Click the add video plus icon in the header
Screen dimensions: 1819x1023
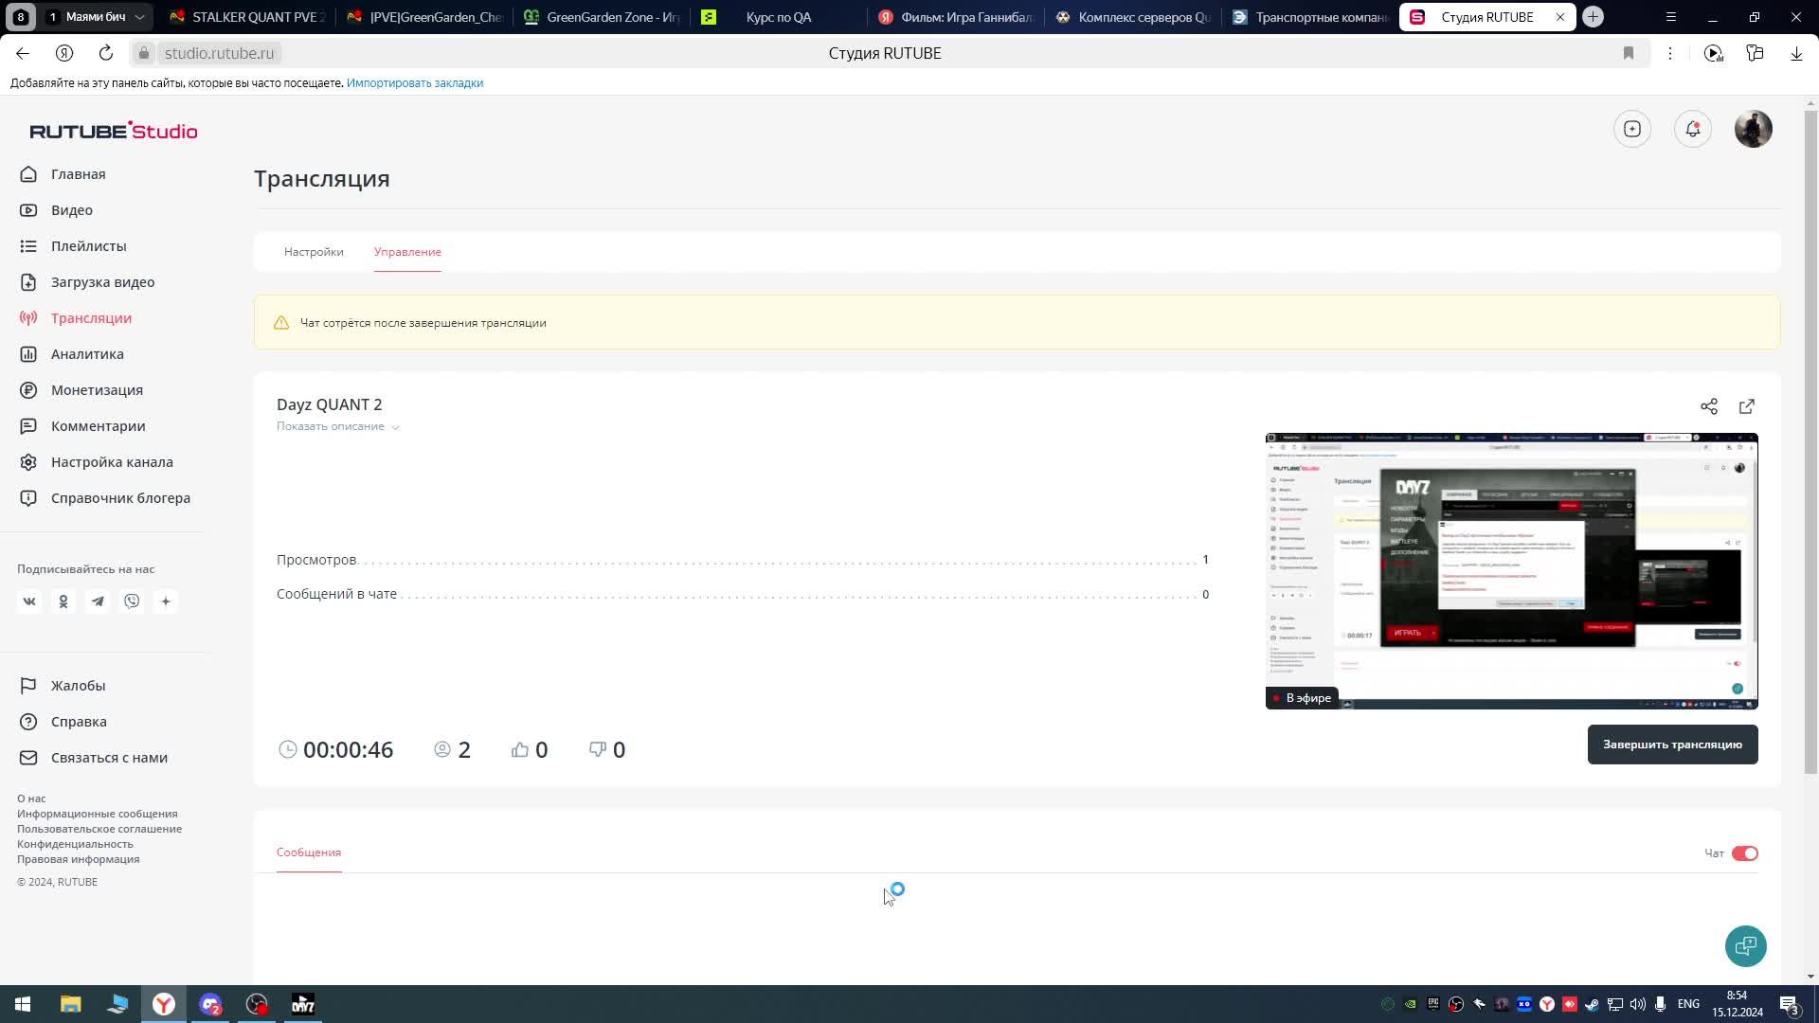[1631, 129]
